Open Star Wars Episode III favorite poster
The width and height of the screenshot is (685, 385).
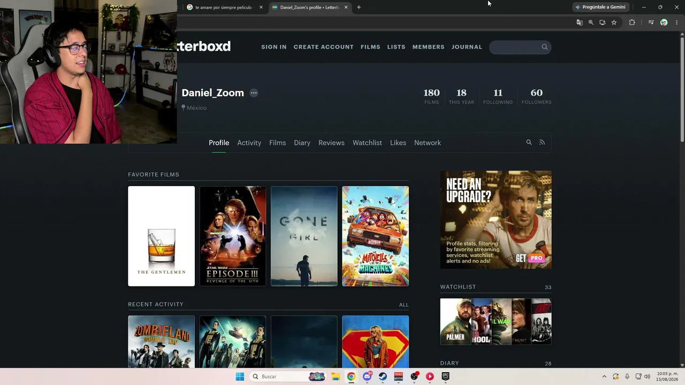pyautogui.click(x=233, y=236)
